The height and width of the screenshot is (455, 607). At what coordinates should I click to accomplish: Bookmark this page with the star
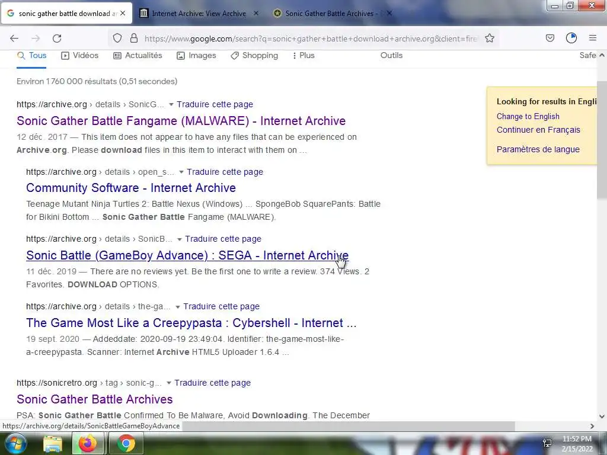[x=489, y=38]
